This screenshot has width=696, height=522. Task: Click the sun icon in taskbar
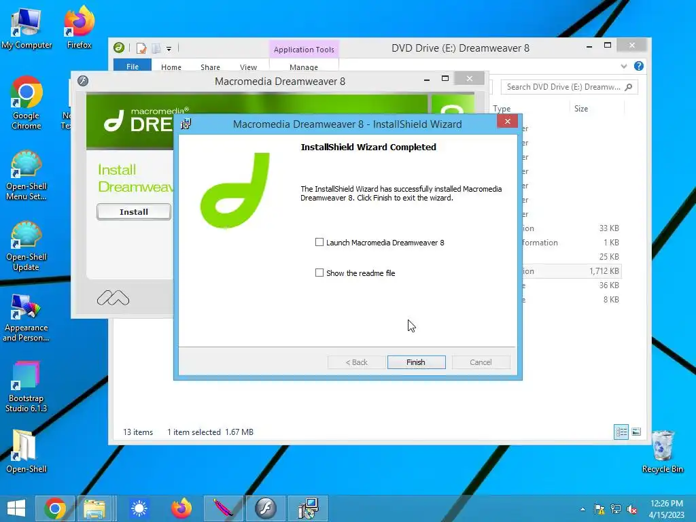pyautogui.click(x=139, y=508)
